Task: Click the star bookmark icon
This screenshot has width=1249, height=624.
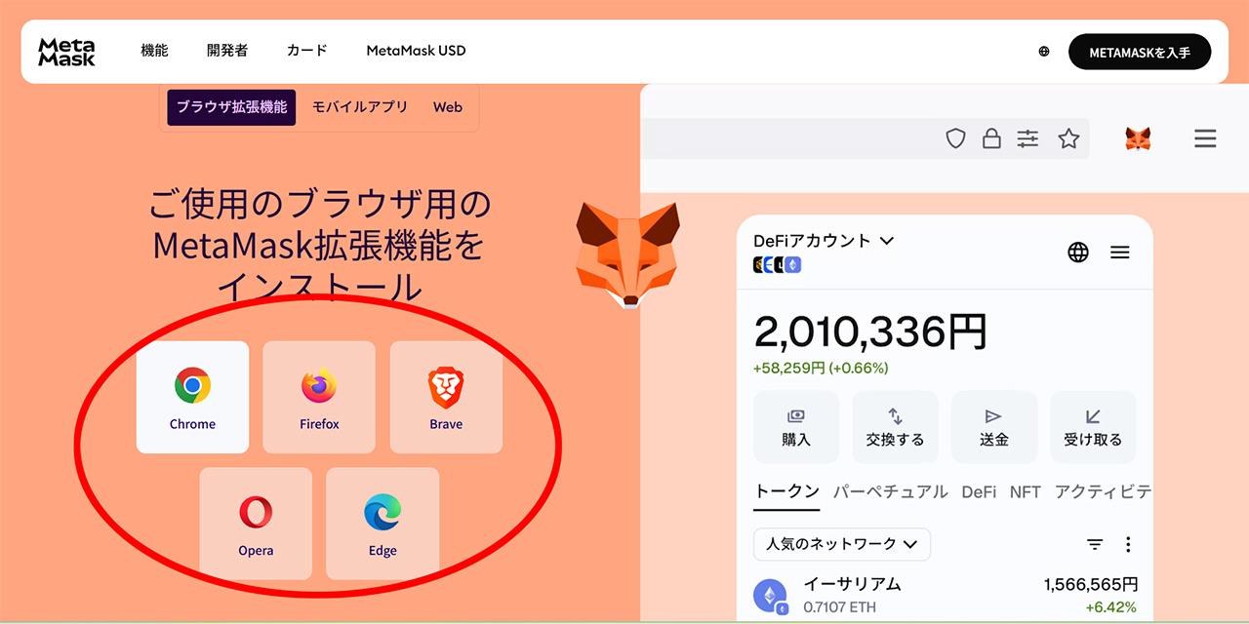Action: click(1068, 138)
